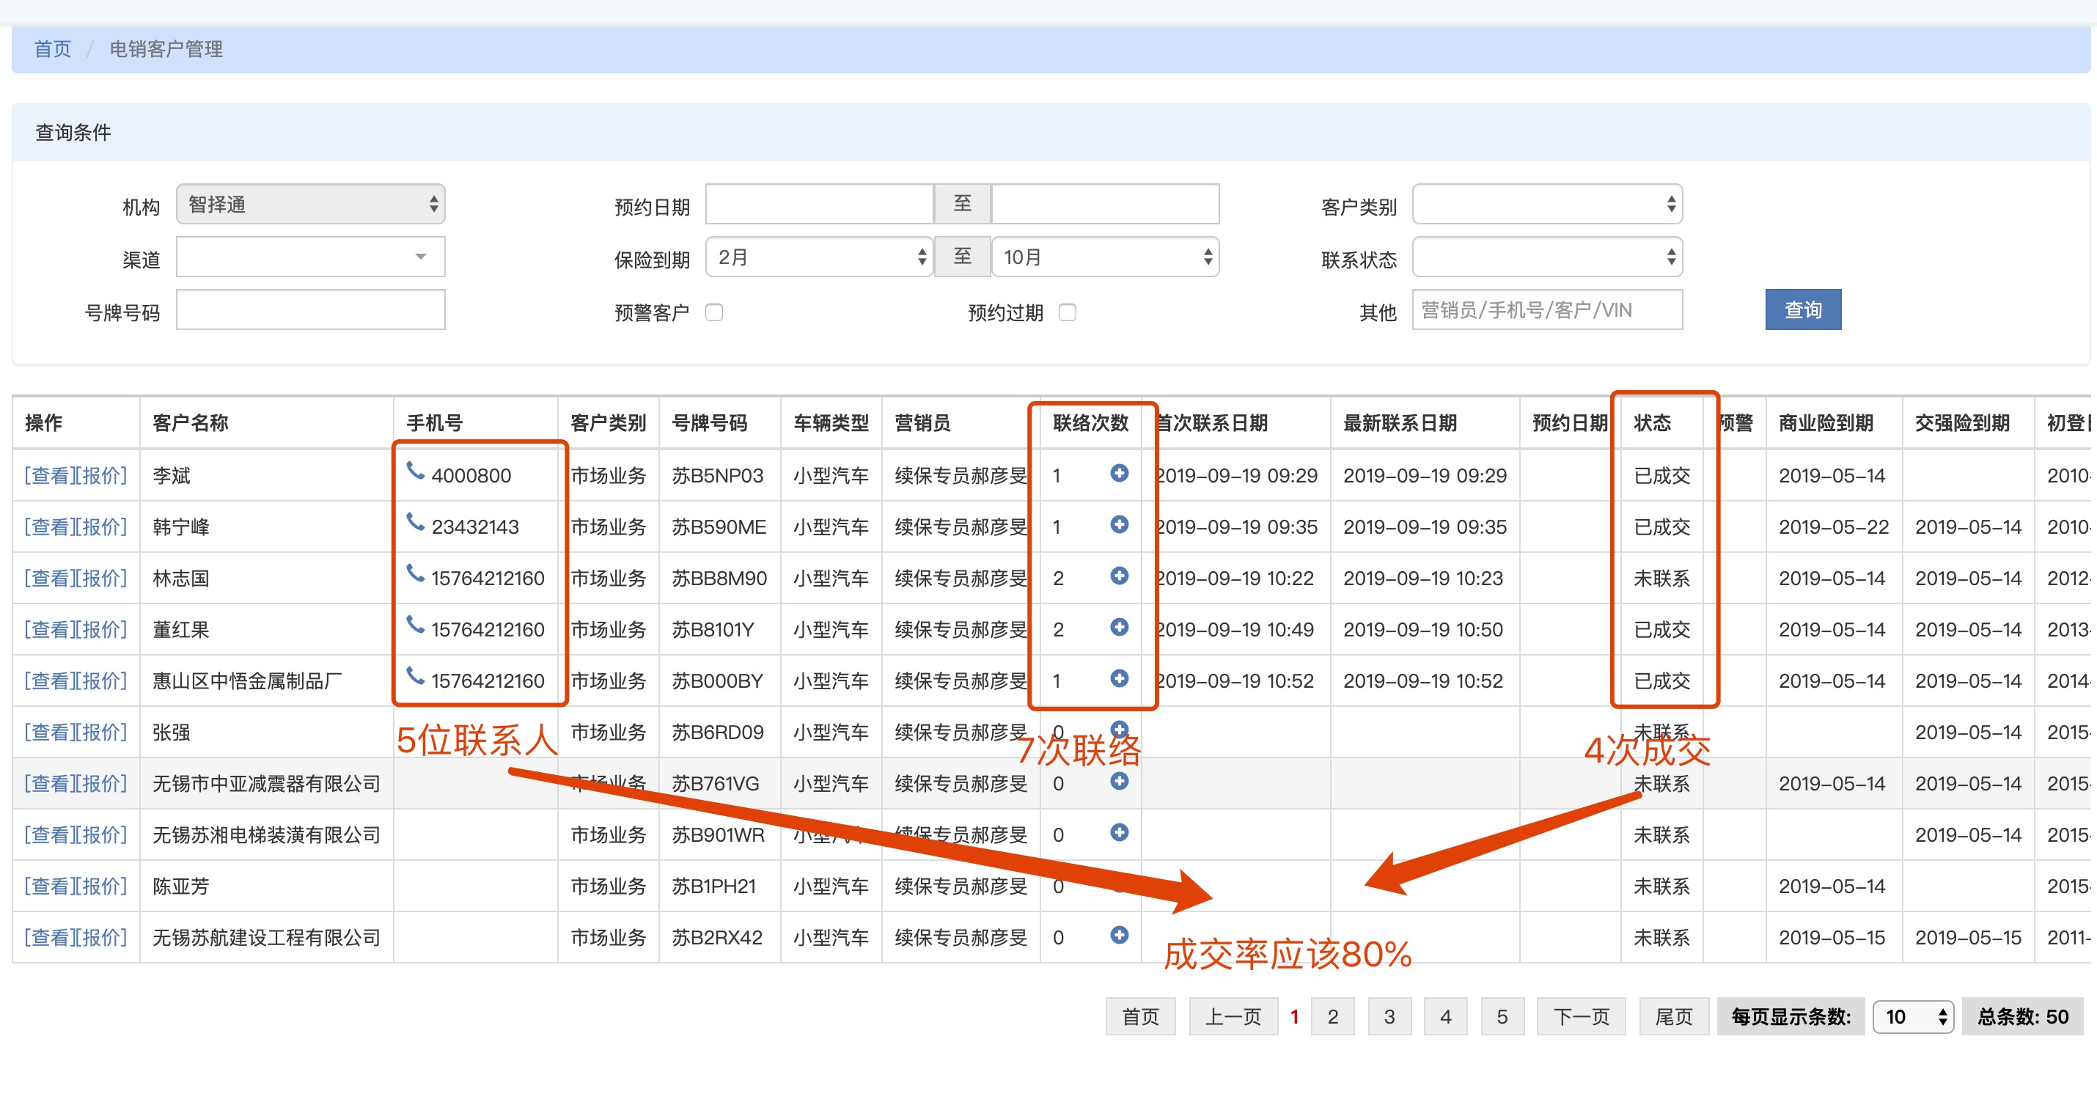Screen dimensions: 2097x1094
Task: Open [查看] link for 韩宁峰
Action: click(50, 526)
